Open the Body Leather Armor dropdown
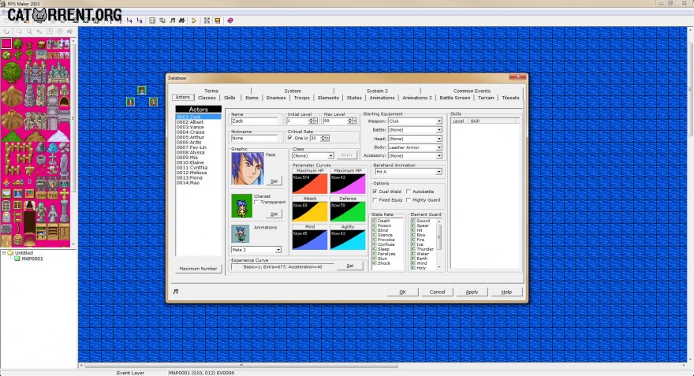The width and height of the screenshot is (694, 376). point(439,147)
